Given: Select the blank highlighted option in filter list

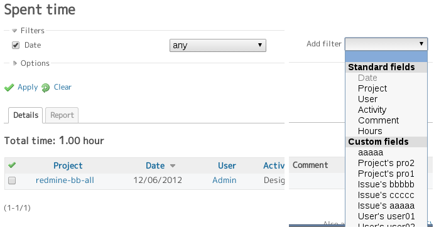Looking at the screenshot, I should point(386,56).
